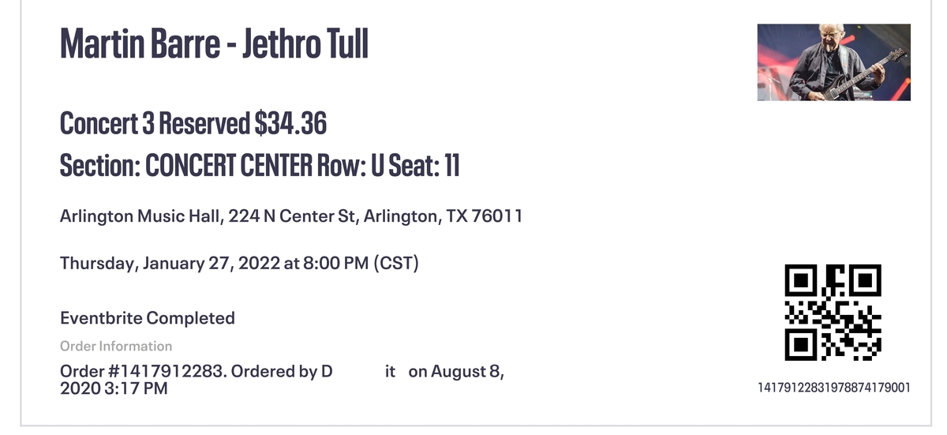Click the $34.36 ticket price

point(290,123)
